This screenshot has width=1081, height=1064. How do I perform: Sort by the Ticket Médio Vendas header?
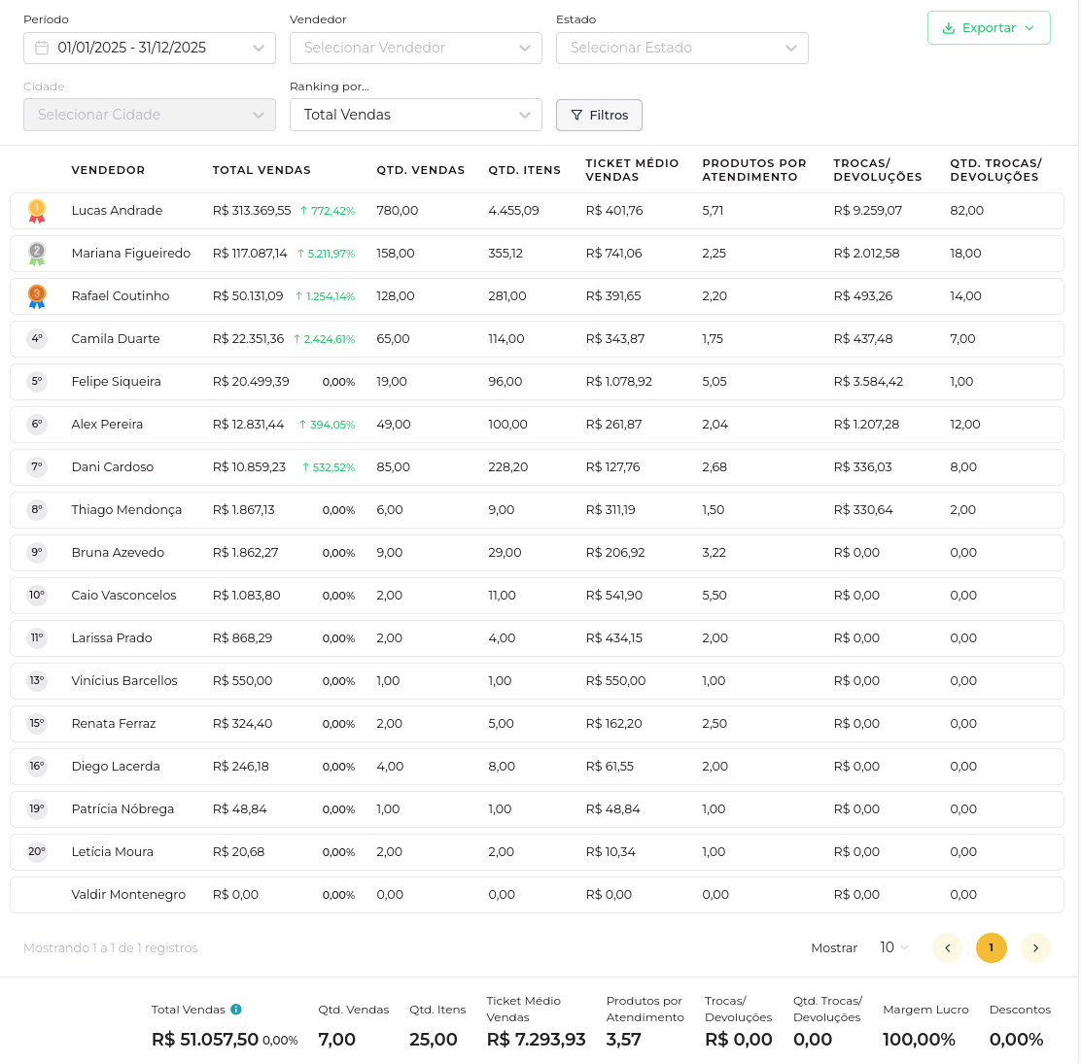[x=632, y=170]
